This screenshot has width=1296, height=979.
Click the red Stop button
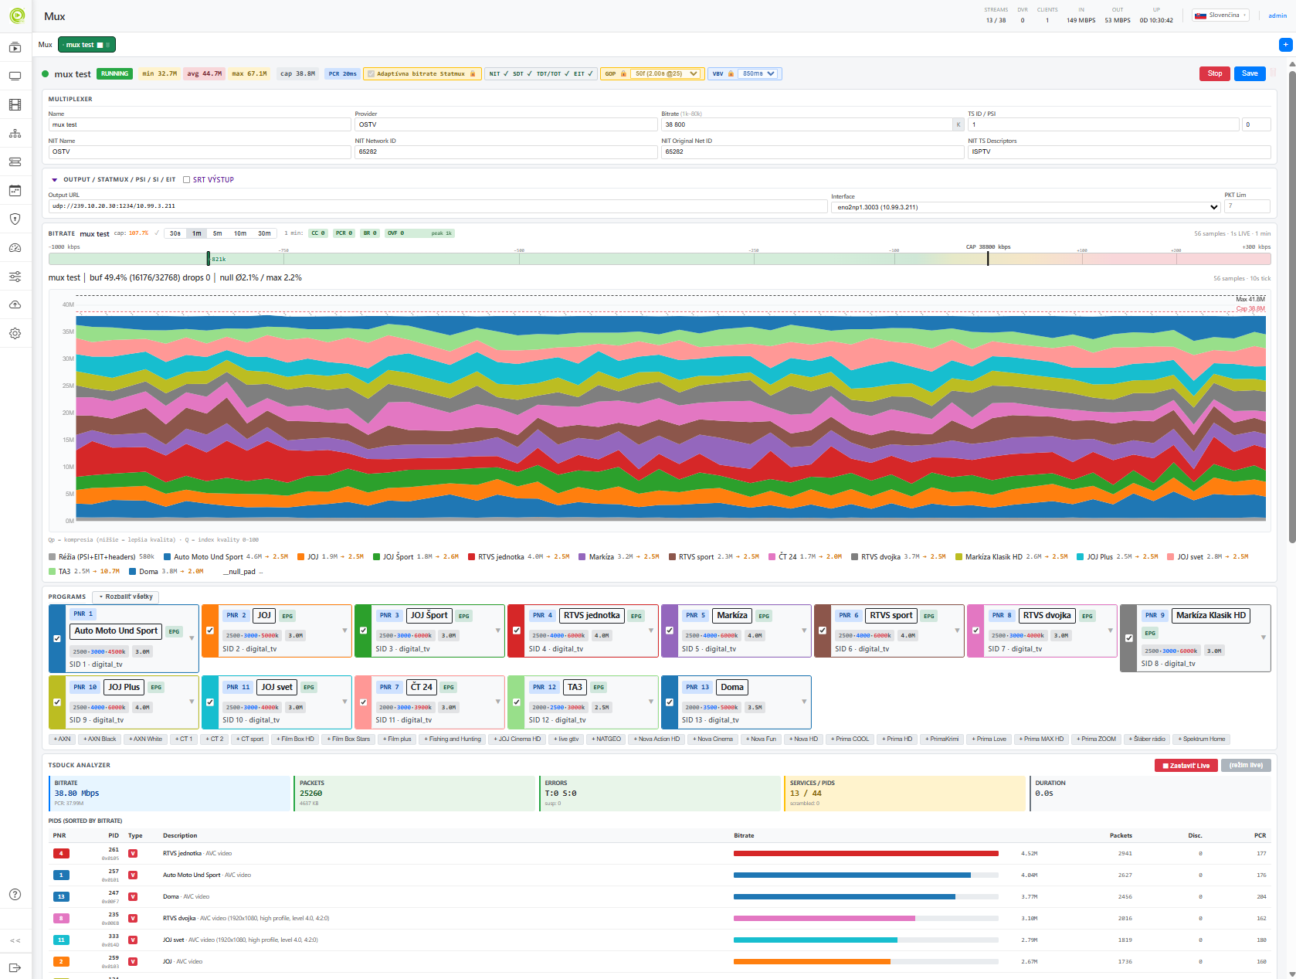[1215, 73]
